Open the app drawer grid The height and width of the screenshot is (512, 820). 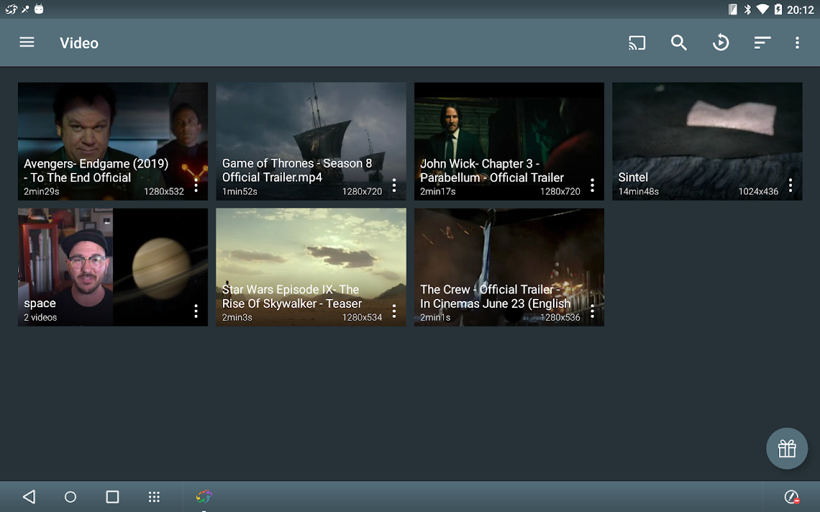(154, 497)
